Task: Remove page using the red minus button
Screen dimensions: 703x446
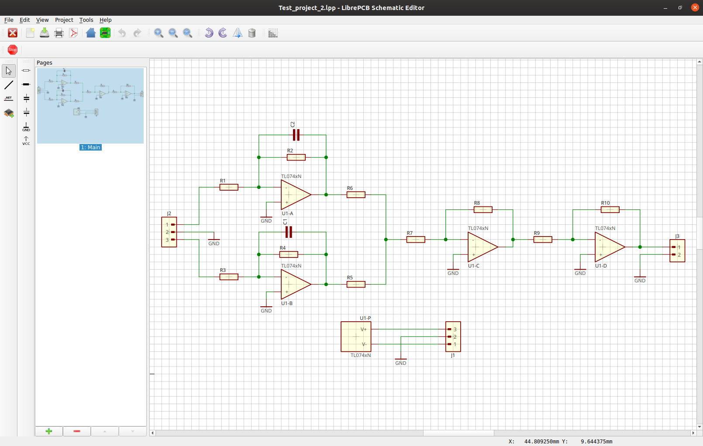Action: (77, 431)
